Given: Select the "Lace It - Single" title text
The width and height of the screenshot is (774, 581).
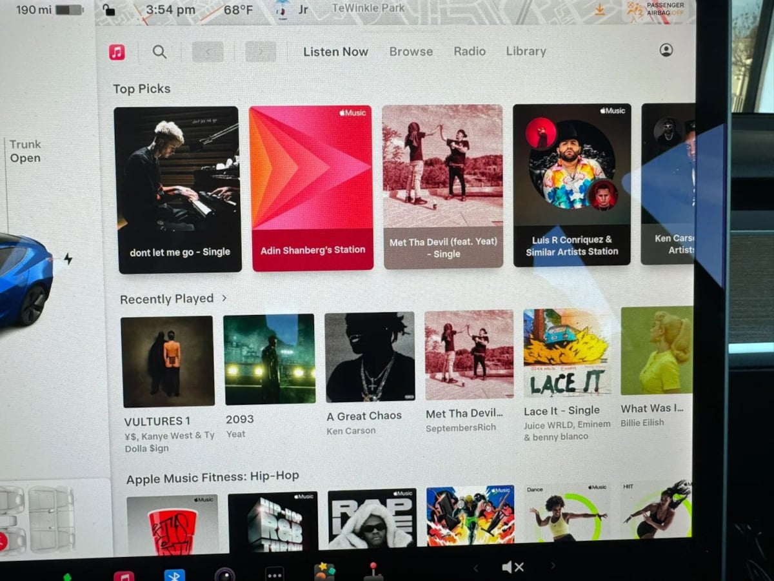Looking at the screenshot, I should pyautogui.click(x=562, y=411).
